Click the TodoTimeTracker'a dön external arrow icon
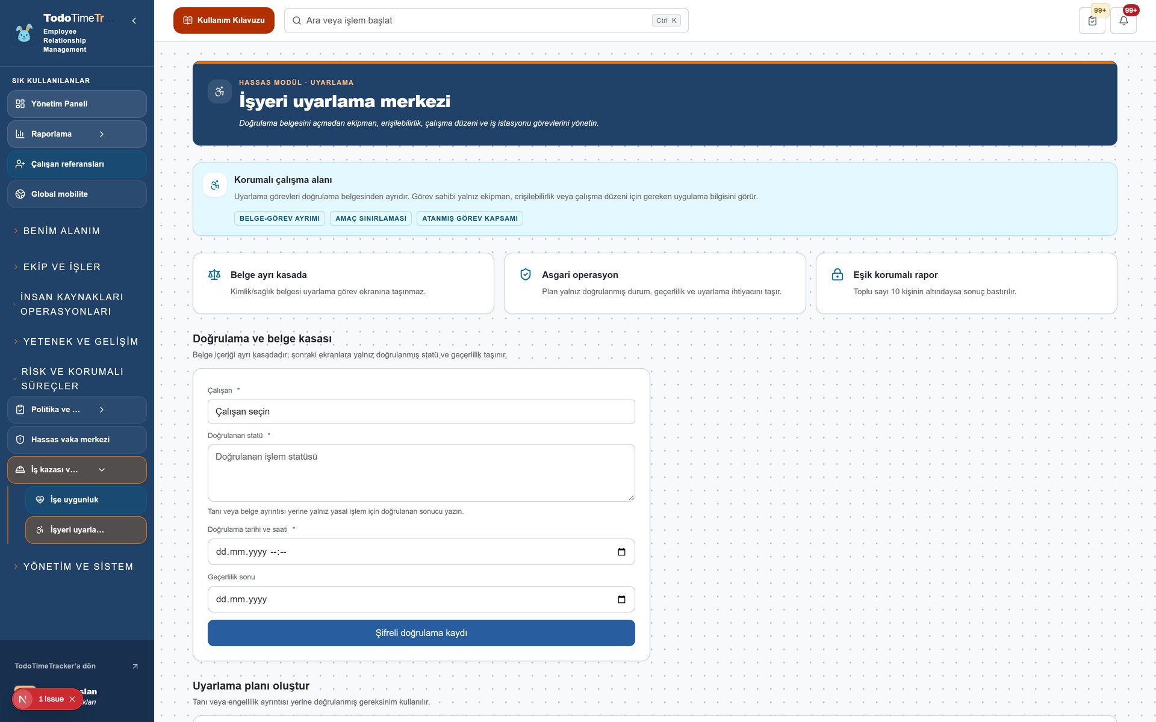Screen dimensions: 1156x722 (135, 666)
